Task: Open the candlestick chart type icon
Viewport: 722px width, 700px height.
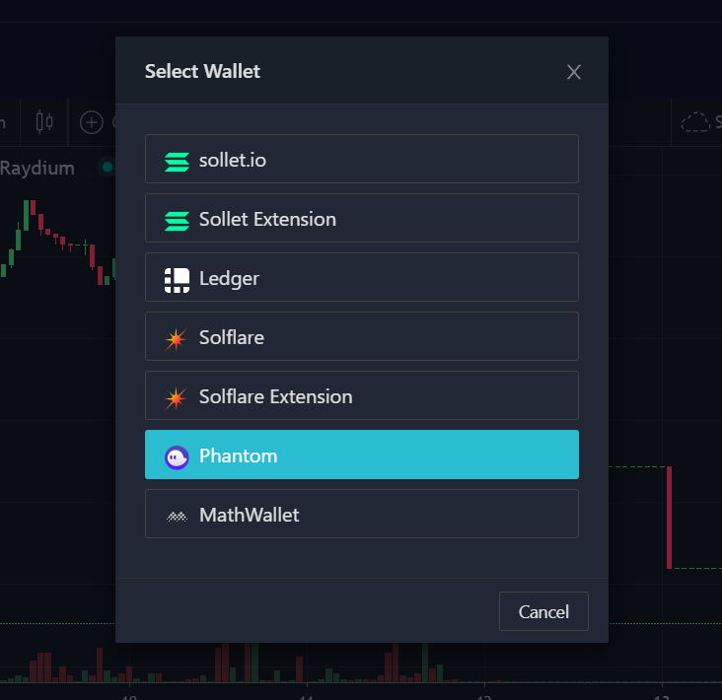Action: point(43,121)
